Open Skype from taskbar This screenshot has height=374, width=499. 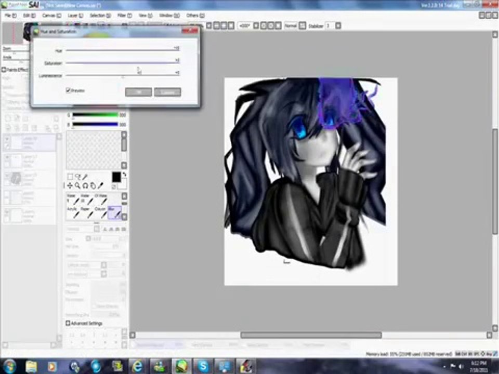(x=203, y=366)
